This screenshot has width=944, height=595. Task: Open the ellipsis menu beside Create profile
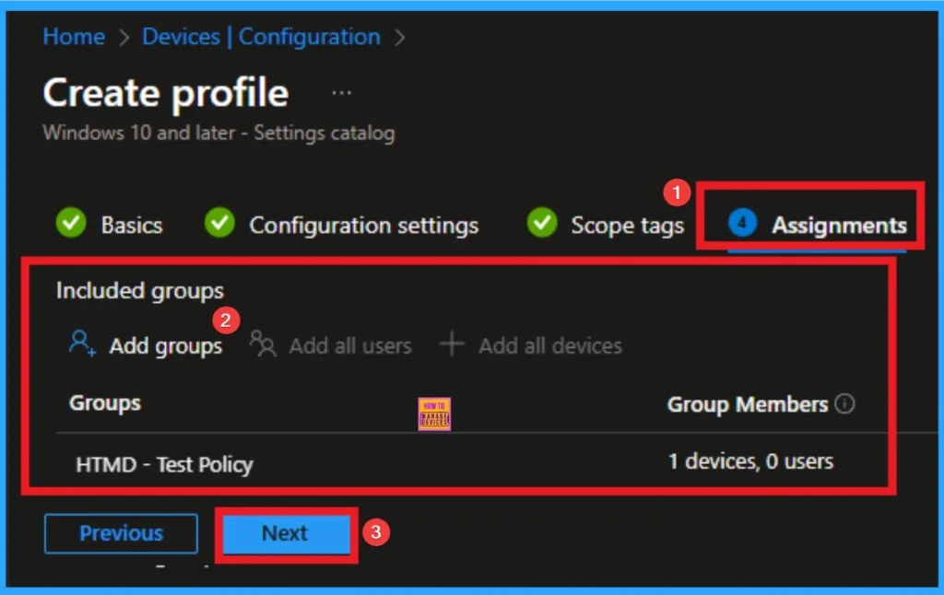click(x=341, y=94)
